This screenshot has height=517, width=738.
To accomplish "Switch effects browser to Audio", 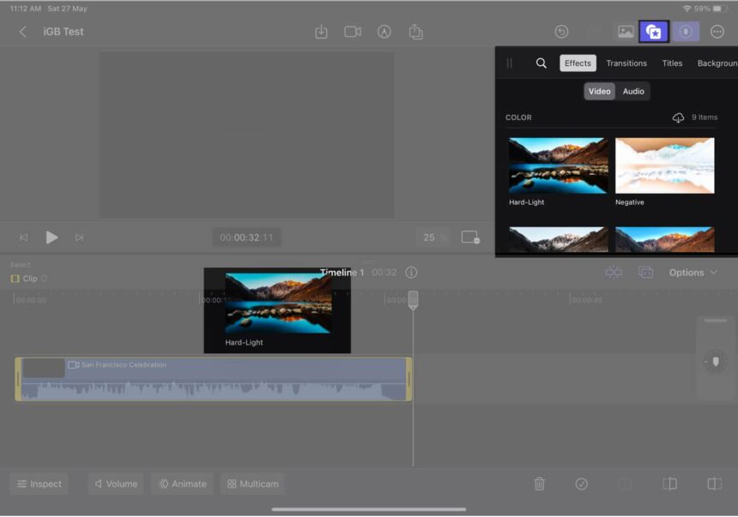I will coord(633,91).
